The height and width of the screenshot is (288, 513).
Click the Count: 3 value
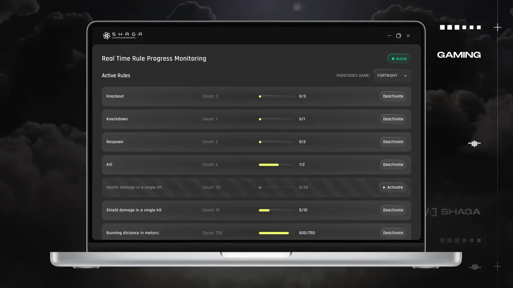coord(210,96)
